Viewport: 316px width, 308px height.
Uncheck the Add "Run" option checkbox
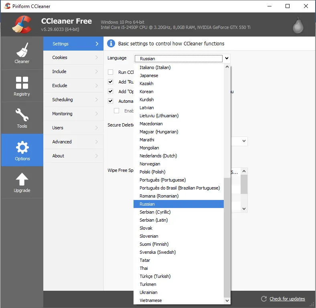110,82
